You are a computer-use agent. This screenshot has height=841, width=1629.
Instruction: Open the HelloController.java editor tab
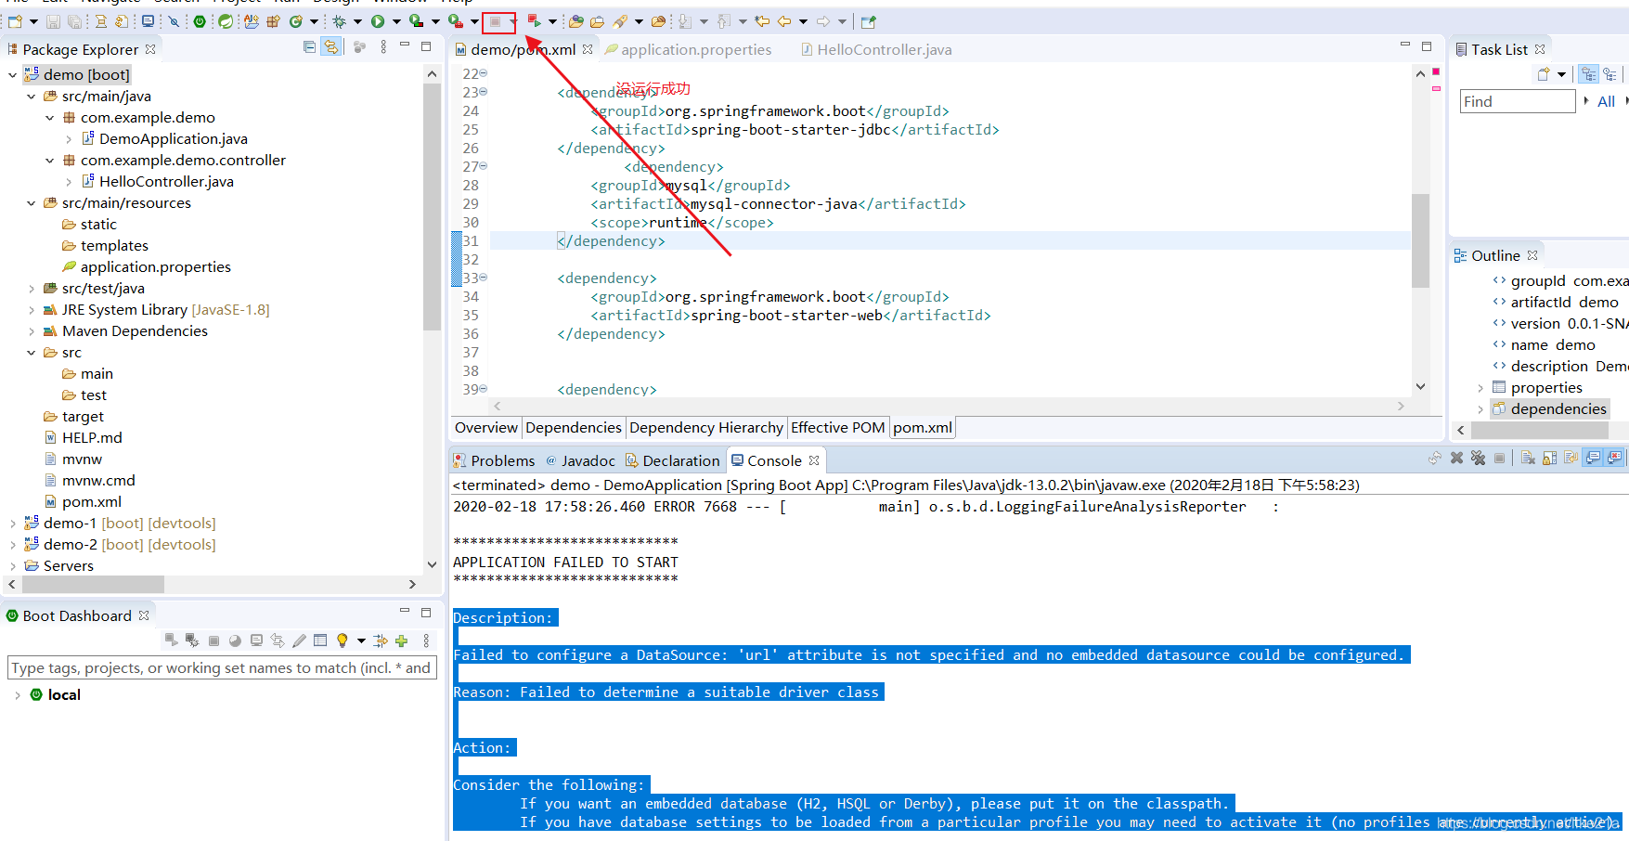(882, 49)
